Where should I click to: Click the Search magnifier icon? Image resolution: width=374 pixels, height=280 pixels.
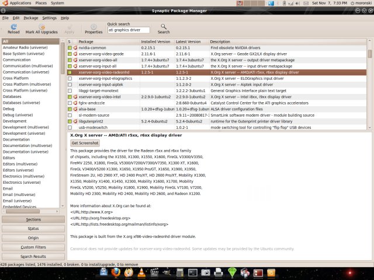tap(163, 26)
